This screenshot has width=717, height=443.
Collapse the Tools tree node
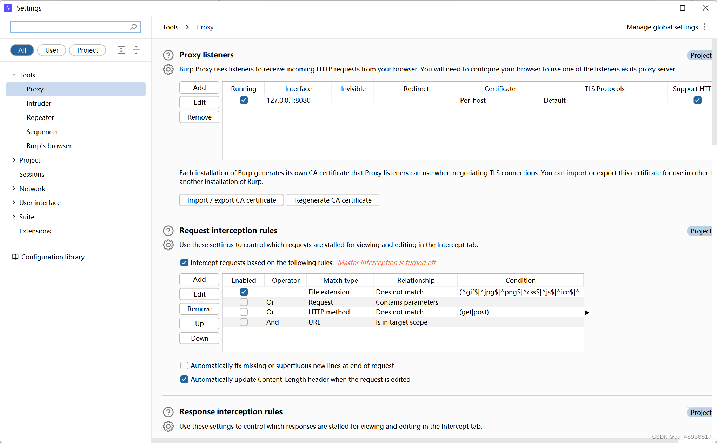14,75
